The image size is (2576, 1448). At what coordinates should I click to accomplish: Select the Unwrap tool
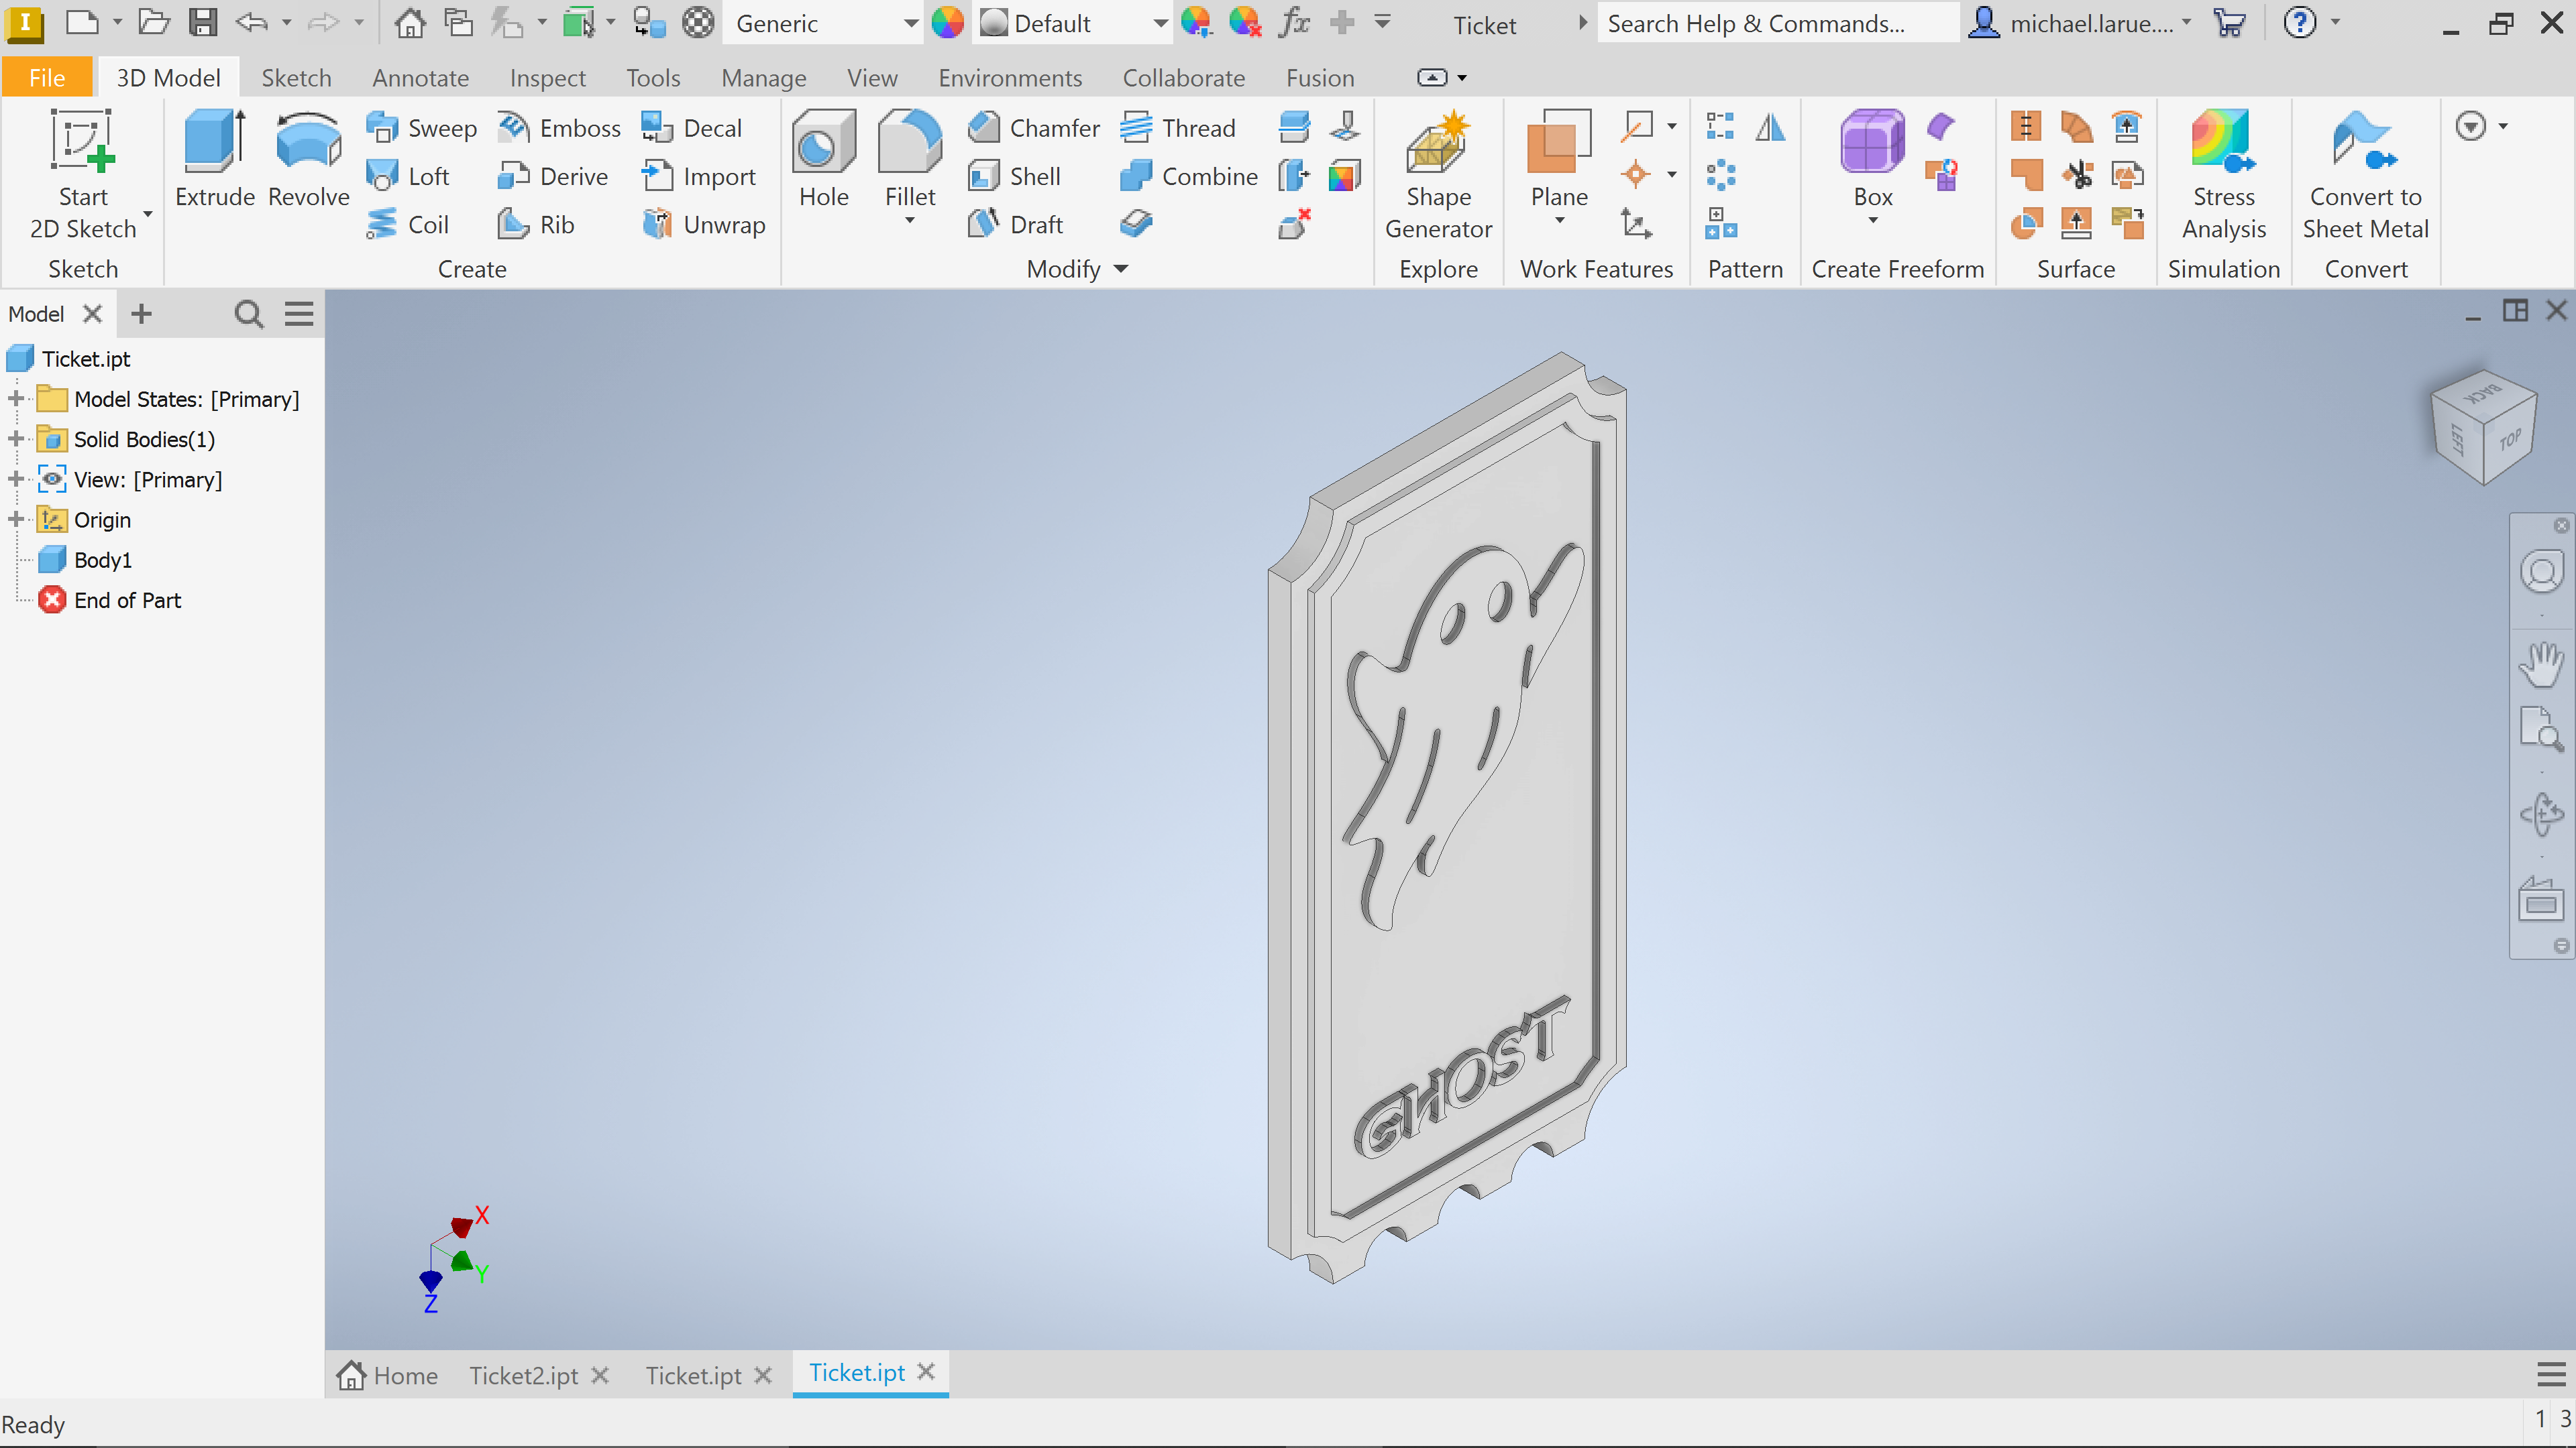[704, 224]
